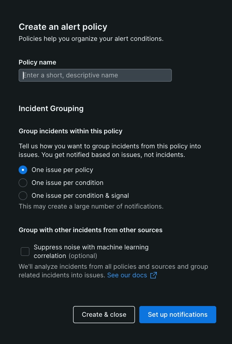Enable the Suppress noise machine learning checkbox
This screenshot has width=232, height=344.
(25, 252)
